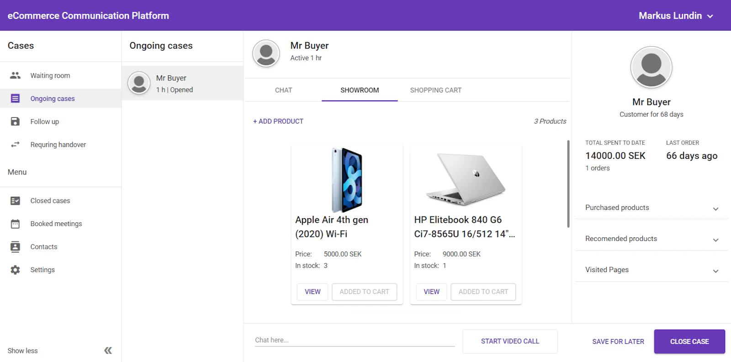This screenshot has height=362, width=731.
Task: Collapse sidebar with double chevron icon
Action: [108, 351]
